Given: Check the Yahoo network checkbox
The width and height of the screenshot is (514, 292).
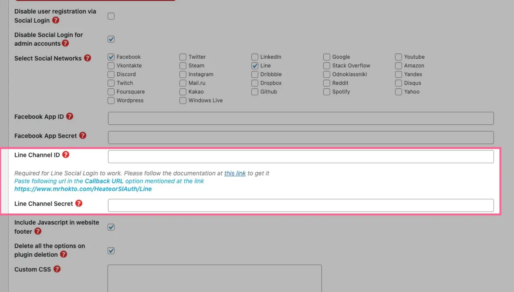Looking at the screenshot, I should (x=398, y=92).
